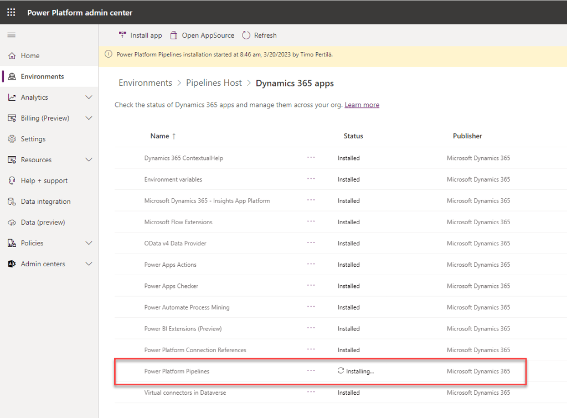Select Environments in the left navigation
This screenshot has height=418, width=567.
click(x=42, y=76)
